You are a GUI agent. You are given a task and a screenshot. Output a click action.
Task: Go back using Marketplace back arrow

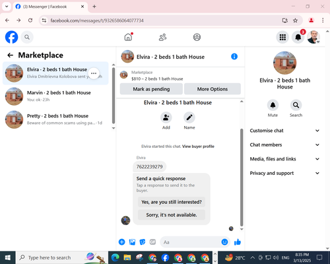pyautogui.click(x=11, y=55)
